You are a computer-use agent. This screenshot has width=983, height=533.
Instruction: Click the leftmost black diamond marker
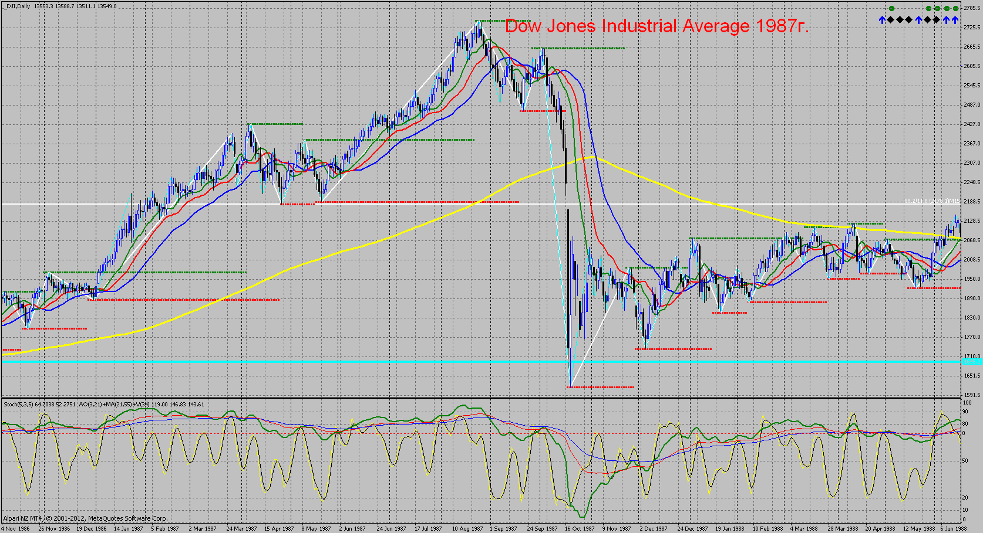[x=891, y=20]
